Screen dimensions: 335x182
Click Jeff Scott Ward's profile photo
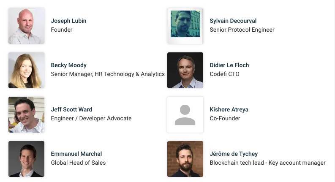click(x=27, y=115)
